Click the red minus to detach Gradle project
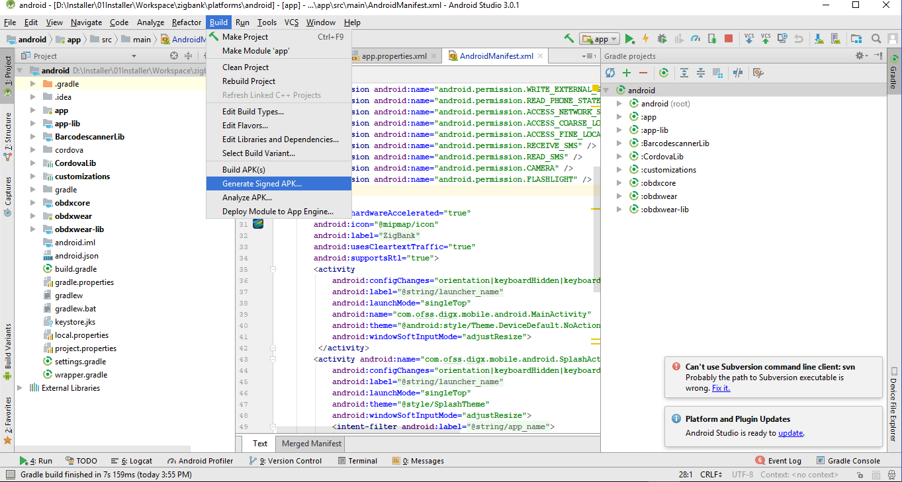This screenshot has width=902, height=482. [x=643, y=73]
